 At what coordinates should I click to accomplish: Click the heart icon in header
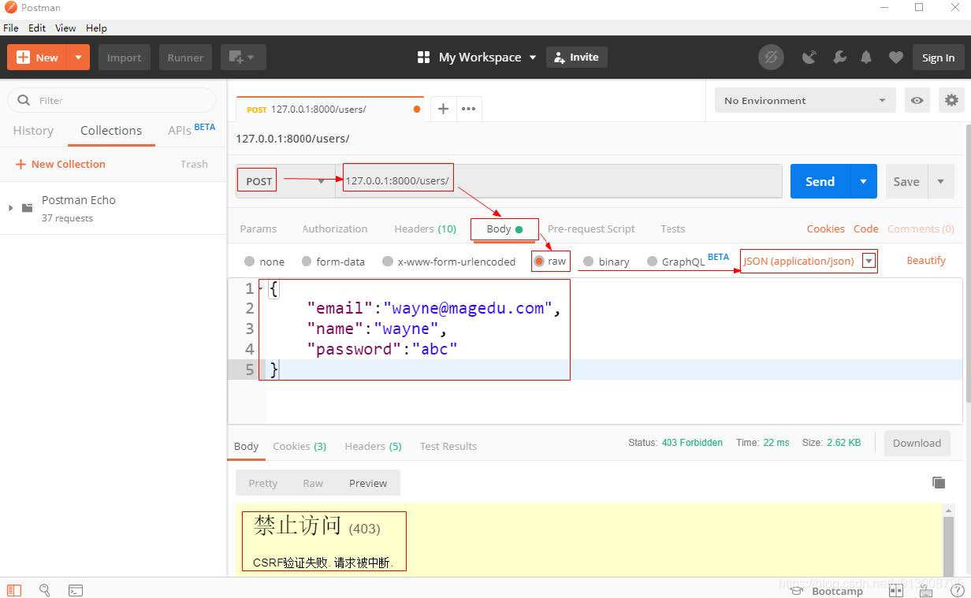pos(895,58)
